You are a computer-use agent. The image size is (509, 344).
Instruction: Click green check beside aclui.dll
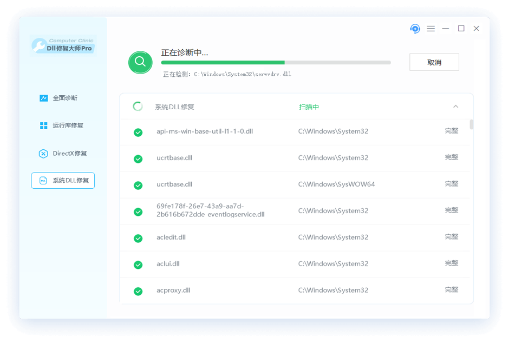pyautogui.click(x=138, y=264)
